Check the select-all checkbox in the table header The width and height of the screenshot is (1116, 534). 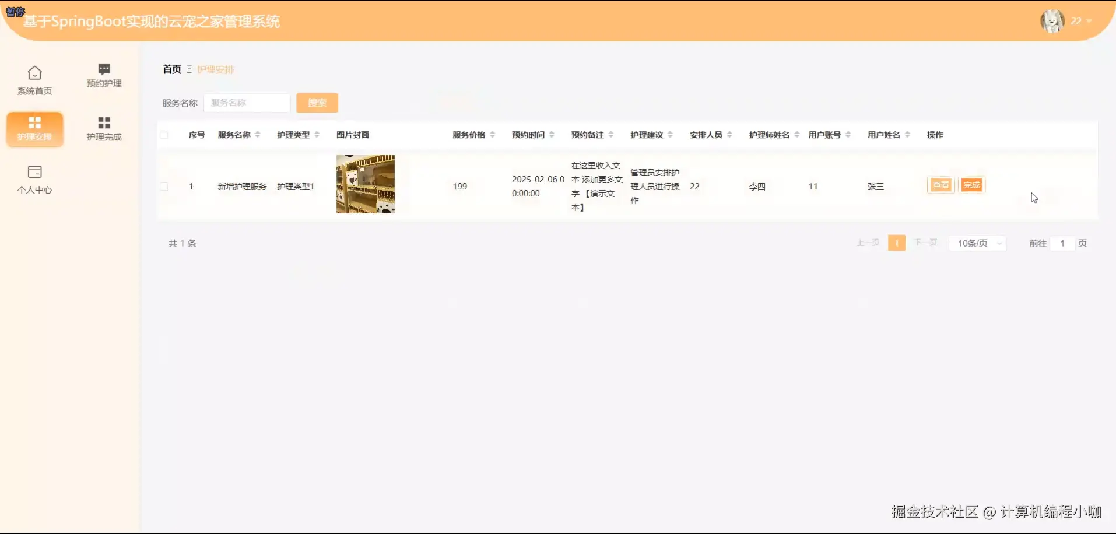point(164,134)
